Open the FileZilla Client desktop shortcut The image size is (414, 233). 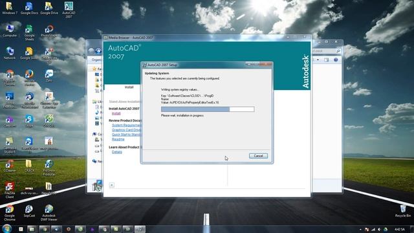(10, 190)
